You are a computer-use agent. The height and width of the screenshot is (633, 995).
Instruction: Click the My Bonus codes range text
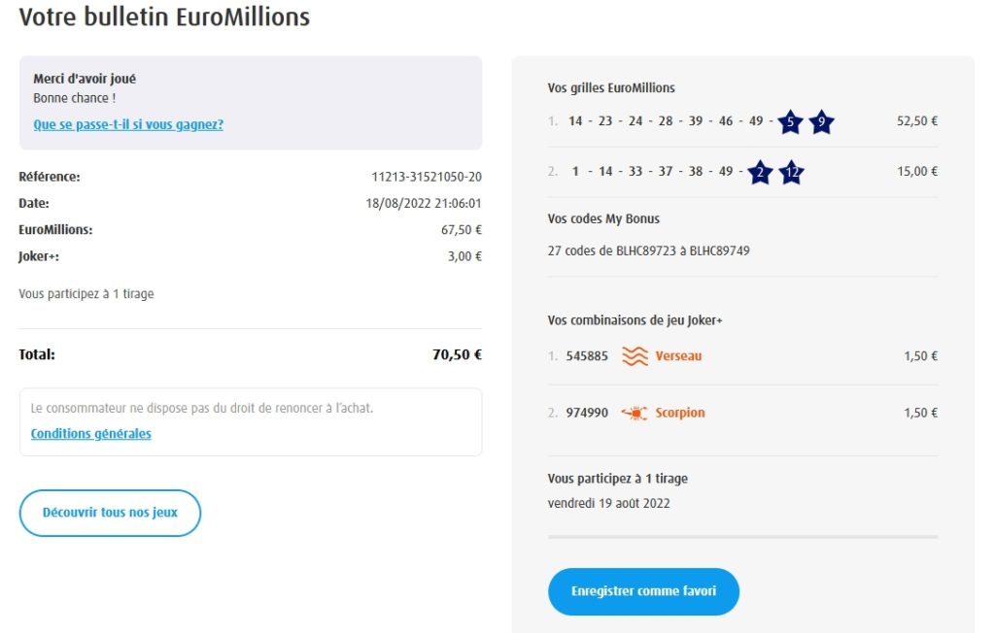(x=648, y=250)
